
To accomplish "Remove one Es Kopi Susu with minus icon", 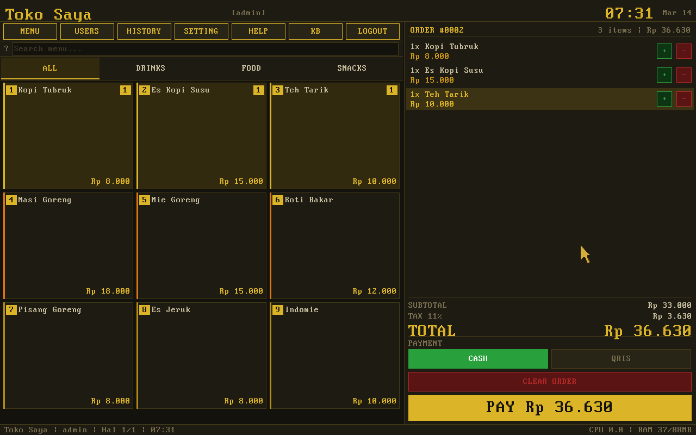I will 683,74.
